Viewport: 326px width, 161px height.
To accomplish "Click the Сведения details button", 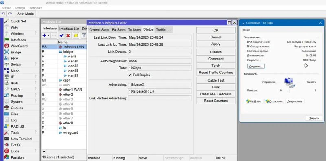I will 256,66.
